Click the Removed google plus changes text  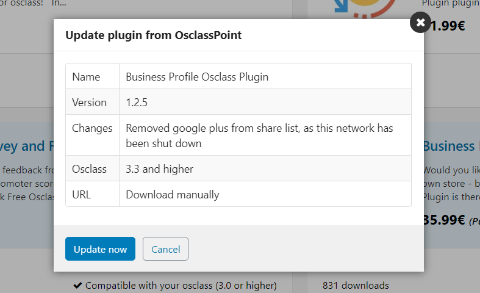click(x=259, y=136)
